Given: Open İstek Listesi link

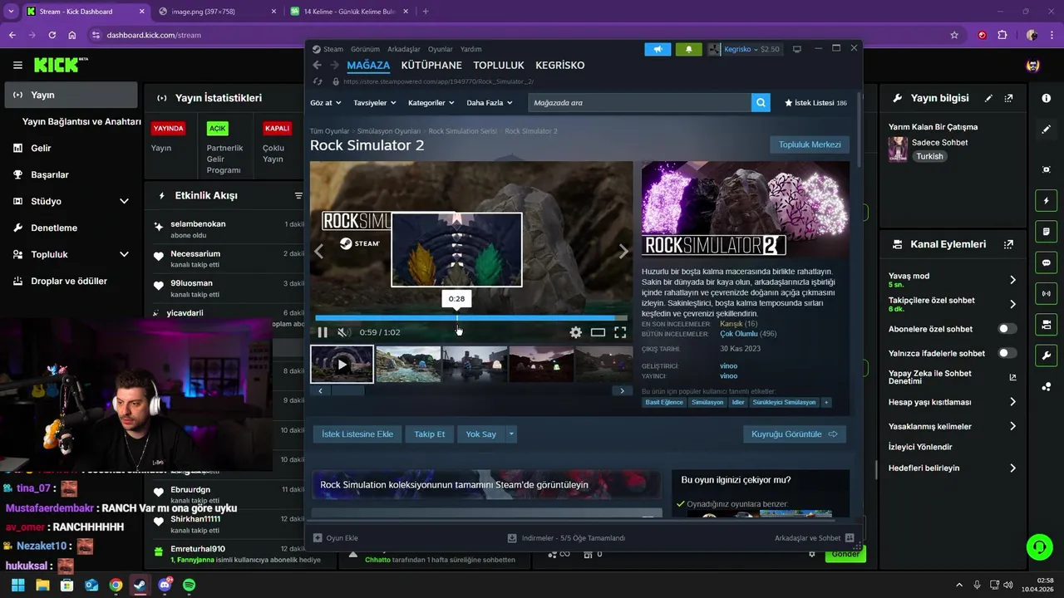Looking at the screenshot, I should click(x=815, y=103).
